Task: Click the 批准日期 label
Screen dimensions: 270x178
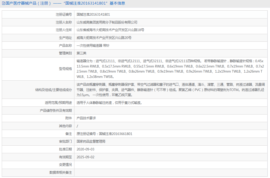Action: tap(66, 149)
